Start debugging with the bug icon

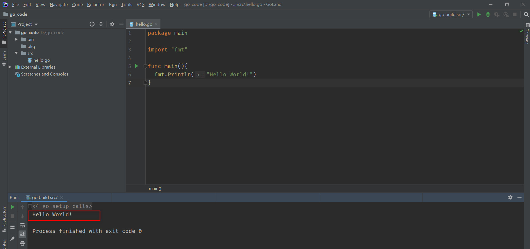[488, 14]
